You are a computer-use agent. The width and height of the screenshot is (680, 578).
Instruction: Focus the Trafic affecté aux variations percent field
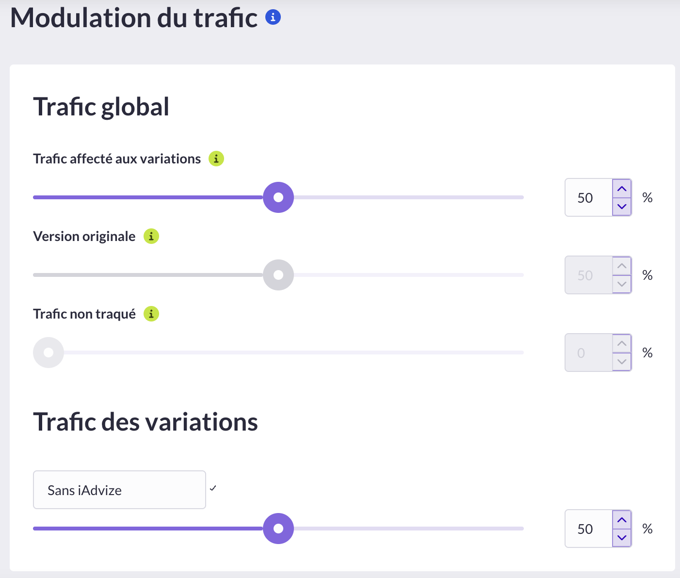pos(589,197)
